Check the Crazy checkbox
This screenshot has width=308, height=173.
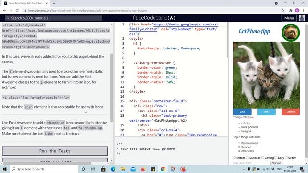[286, 158]
